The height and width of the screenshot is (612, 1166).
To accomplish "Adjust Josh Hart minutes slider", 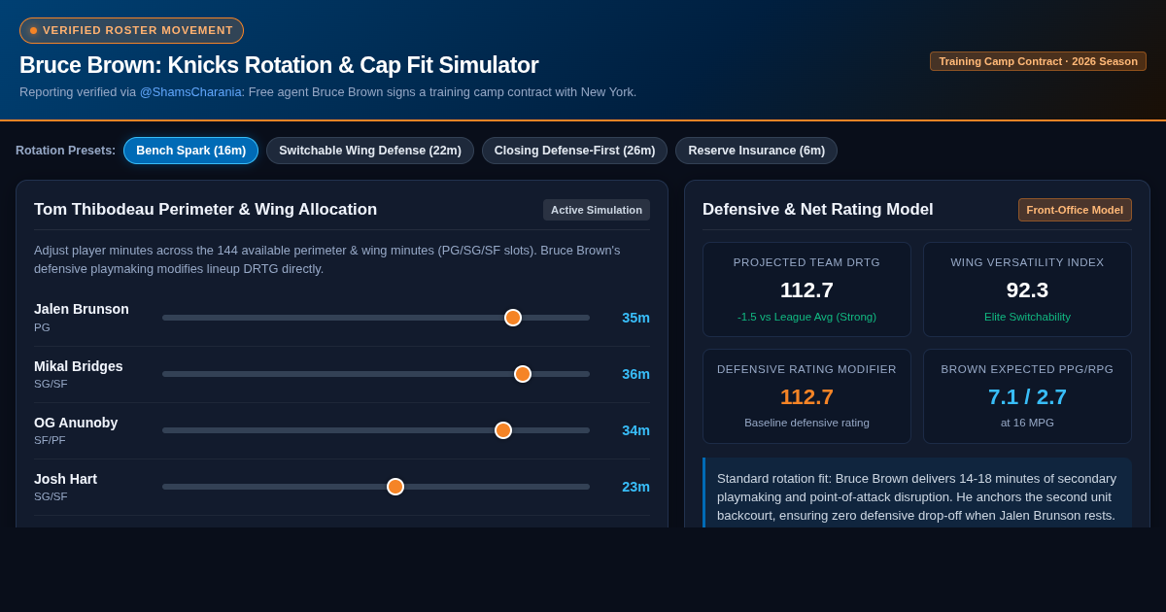I will tap(376, 487).
